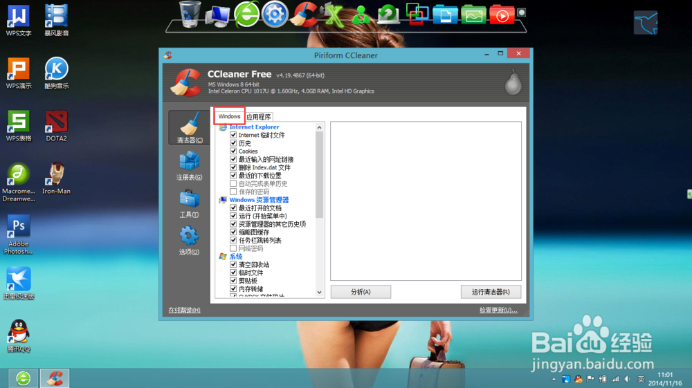Uncheck 最近打开的文档 checkbox
Screen dimensions: 692x388
(233, 207)
